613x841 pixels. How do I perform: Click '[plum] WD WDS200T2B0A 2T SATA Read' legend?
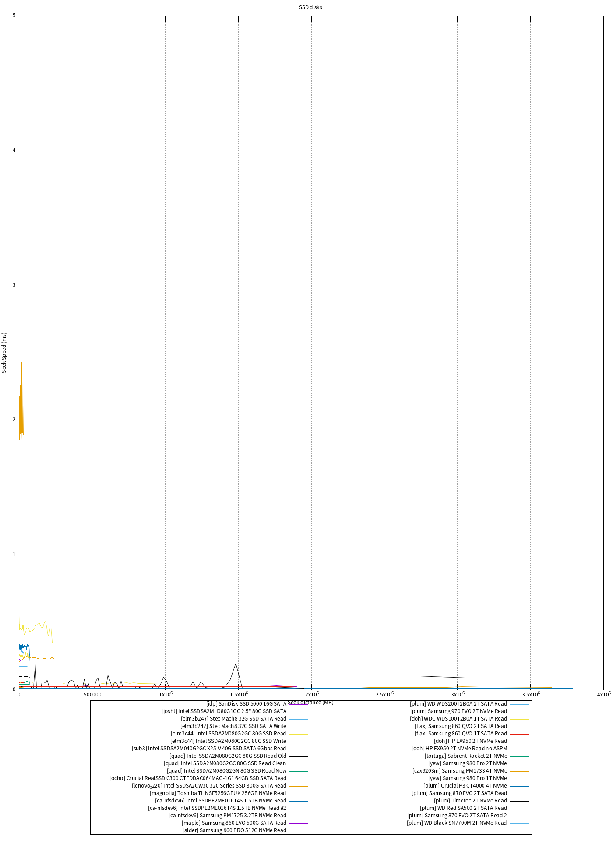(x=458, y=704)
